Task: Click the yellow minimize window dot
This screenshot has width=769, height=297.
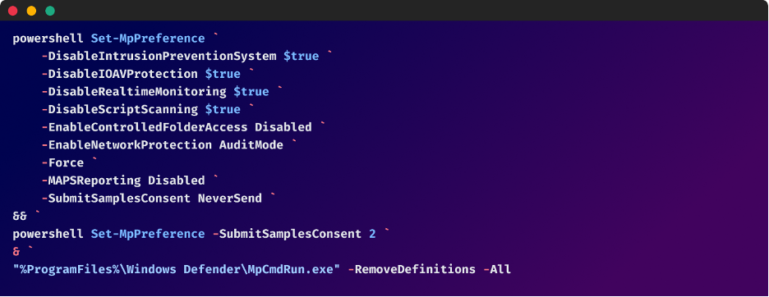Action: [x=31, y=11]
